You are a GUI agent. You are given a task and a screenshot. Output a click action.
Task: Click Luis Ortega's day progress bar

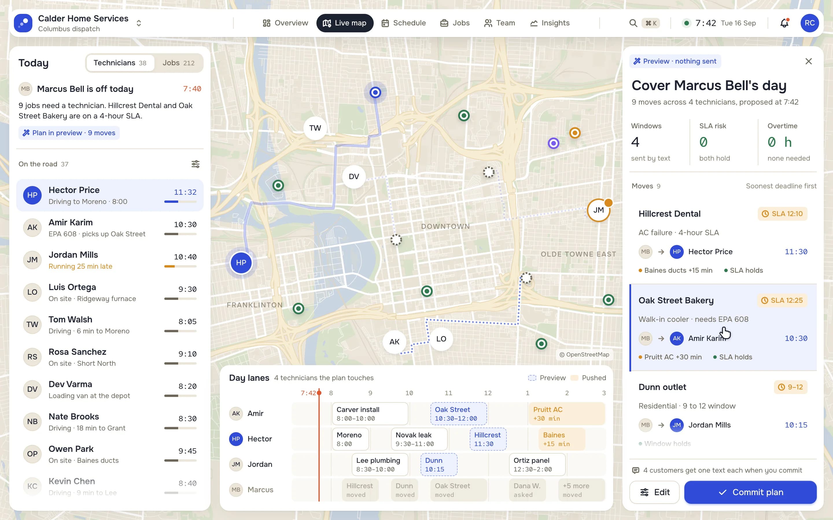(180, 299)
